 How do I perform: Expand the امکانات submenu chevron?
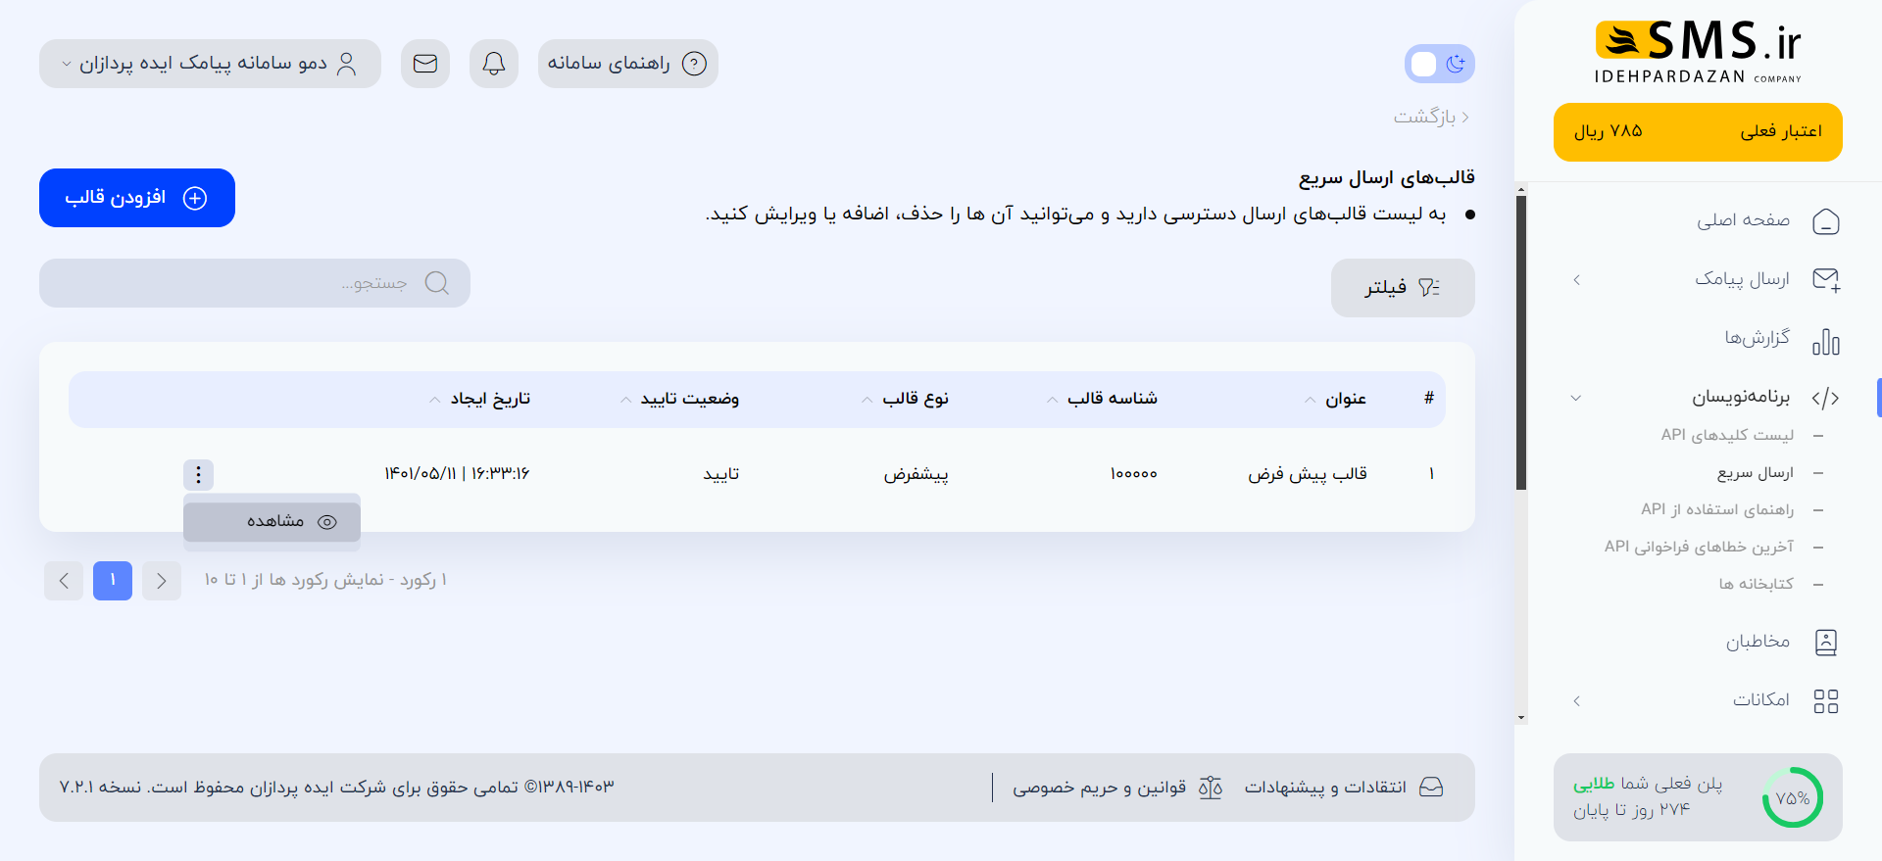pos(1576,701)
